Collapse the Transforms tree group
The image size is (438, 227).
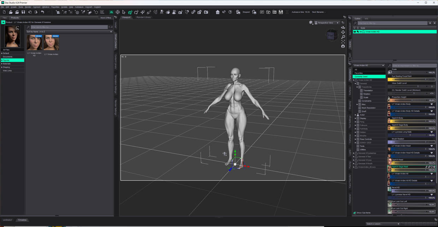pos(357,87)
